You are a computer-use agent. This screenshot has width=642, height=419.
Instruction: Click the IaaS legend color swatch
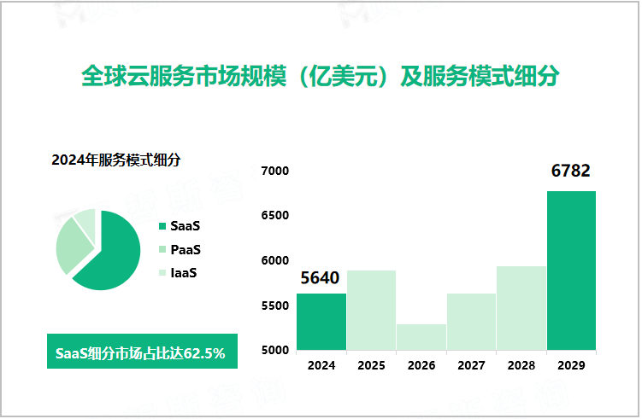pyautogui.click(x=162, y=273)
